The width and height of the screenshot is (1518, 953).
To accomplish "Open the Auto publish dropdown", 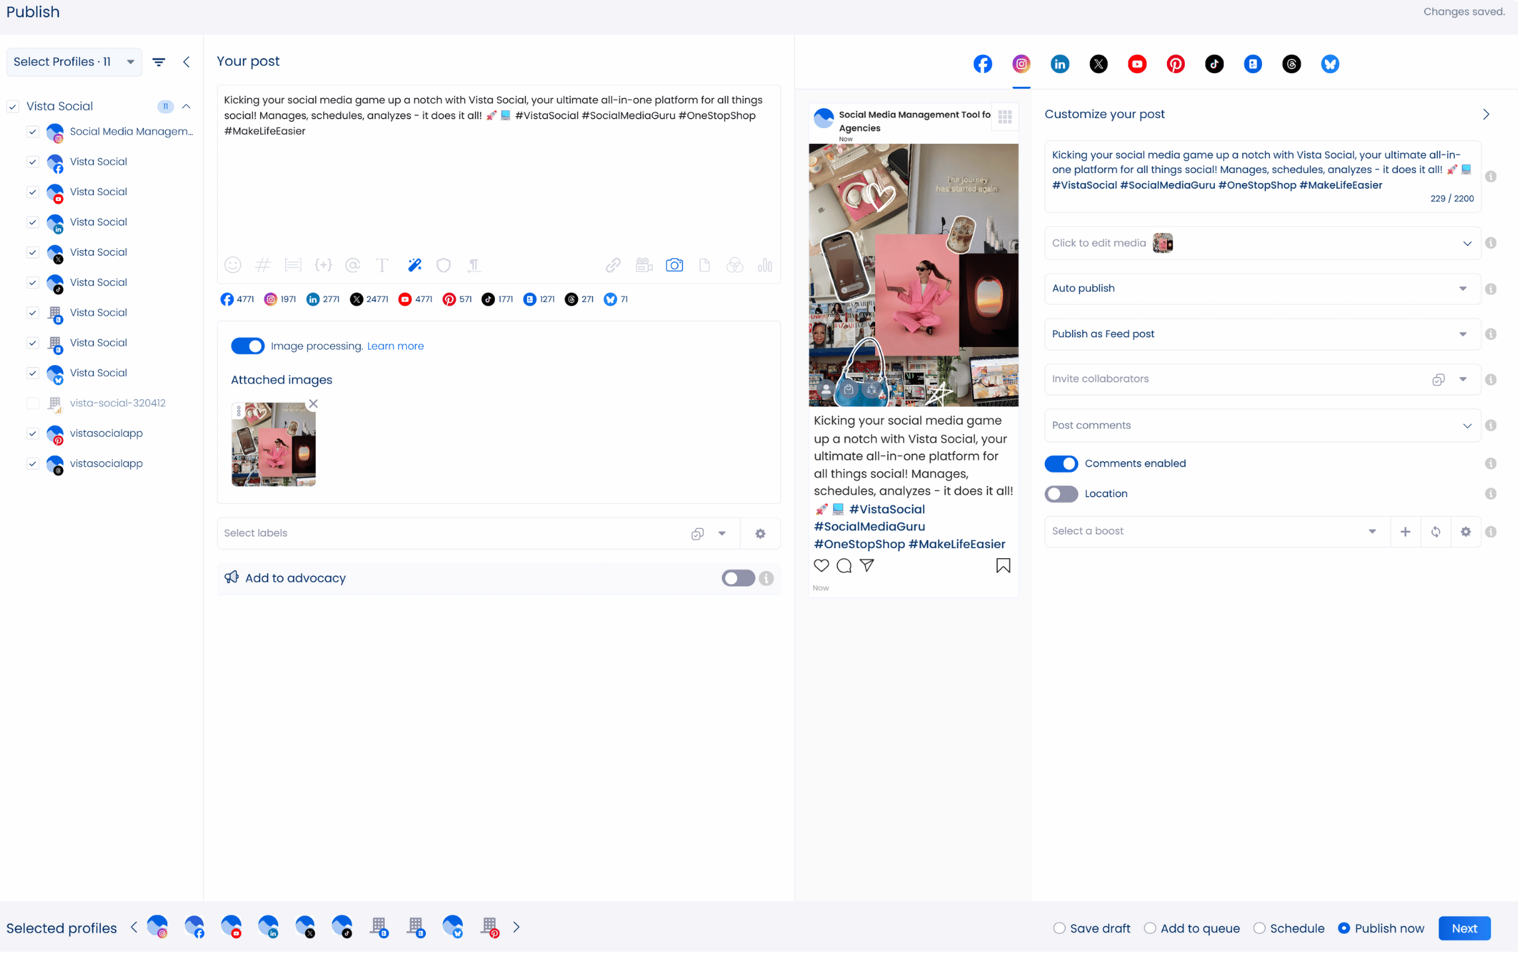I will [1262, 289].
